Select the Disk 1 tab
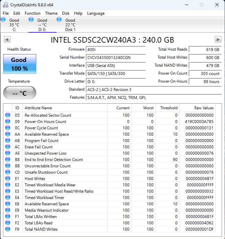 pyautogui.click(x=70, y=25)
